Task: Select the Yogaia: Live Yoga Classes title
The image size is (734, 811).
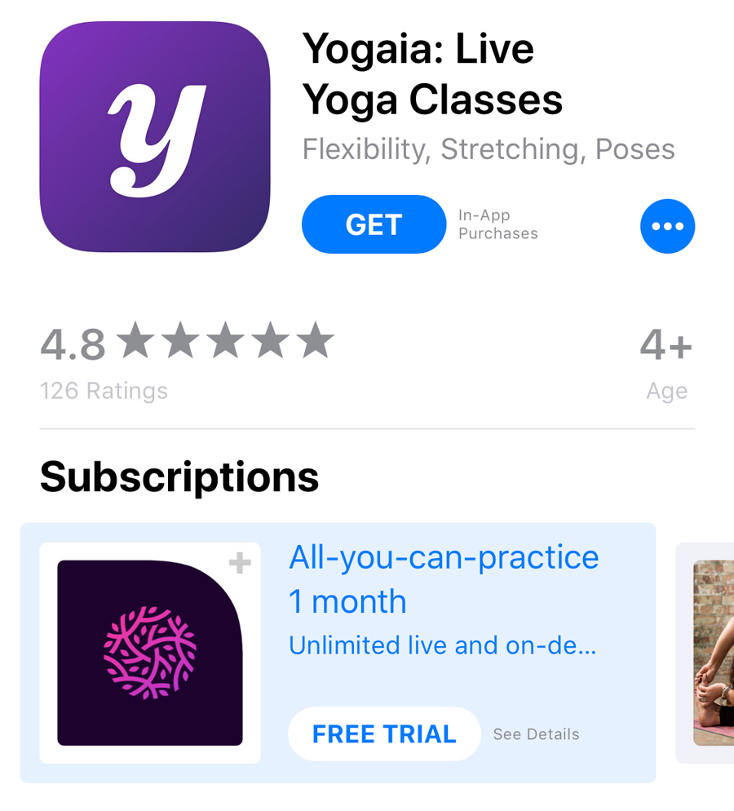Action: [432, 74]
